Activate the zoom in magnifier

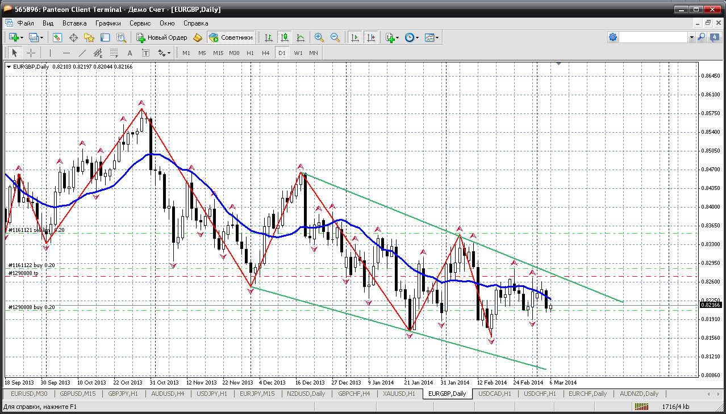pos(319,37)
